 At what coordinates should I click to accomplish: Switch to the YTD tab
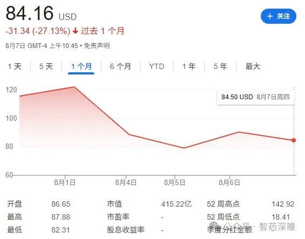(x=157, y=66)
